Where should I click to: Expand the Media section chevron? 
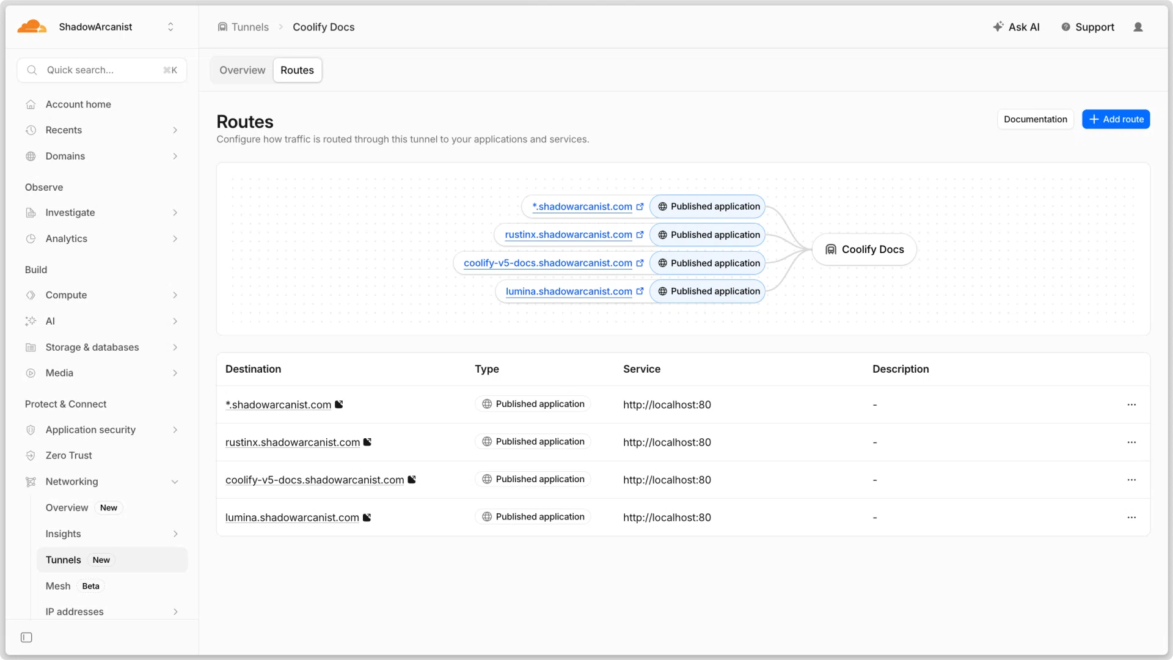pyautogui.click(x=175, y=373)
